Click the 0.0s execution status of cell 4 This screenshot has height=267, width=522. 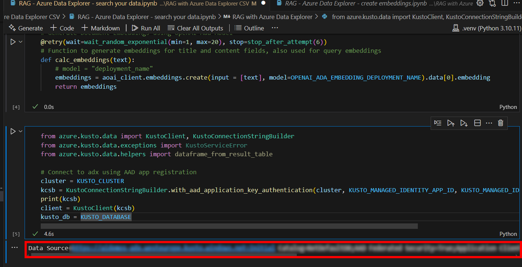click(x=49, y=107)
